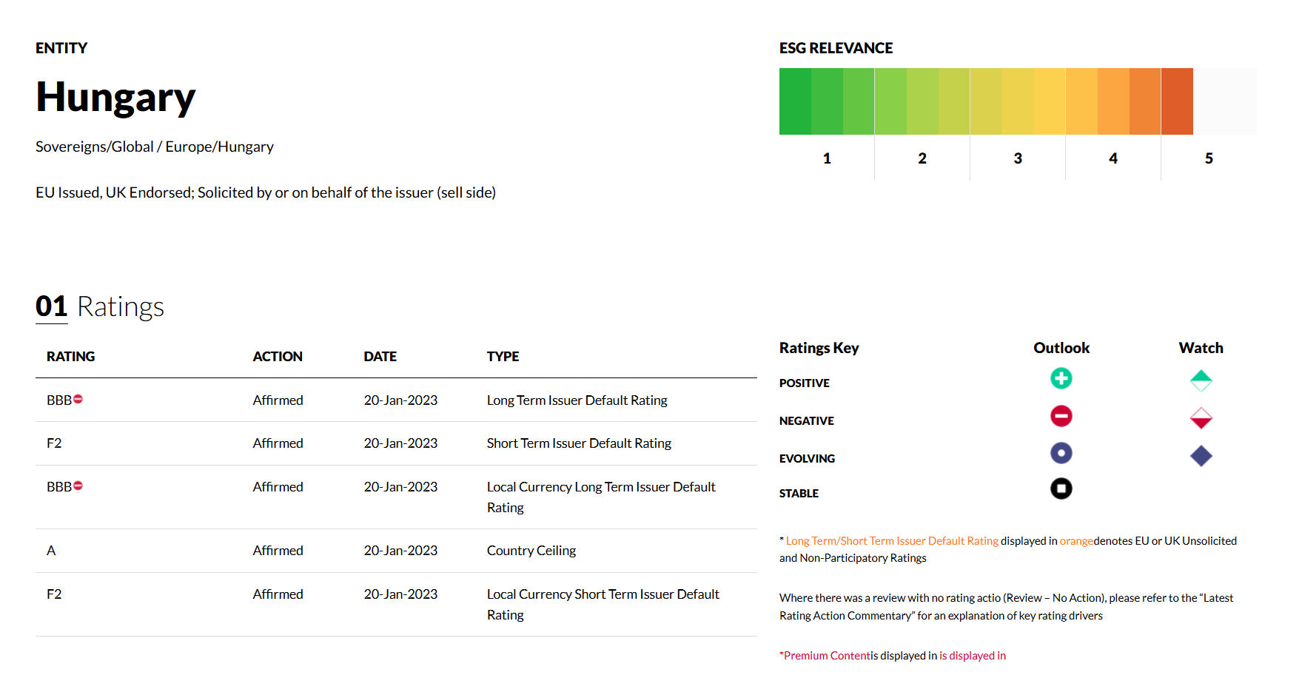Click the A rating for Country Ceiling
The width and height of the screenshot is (1302, 695).
51,551
